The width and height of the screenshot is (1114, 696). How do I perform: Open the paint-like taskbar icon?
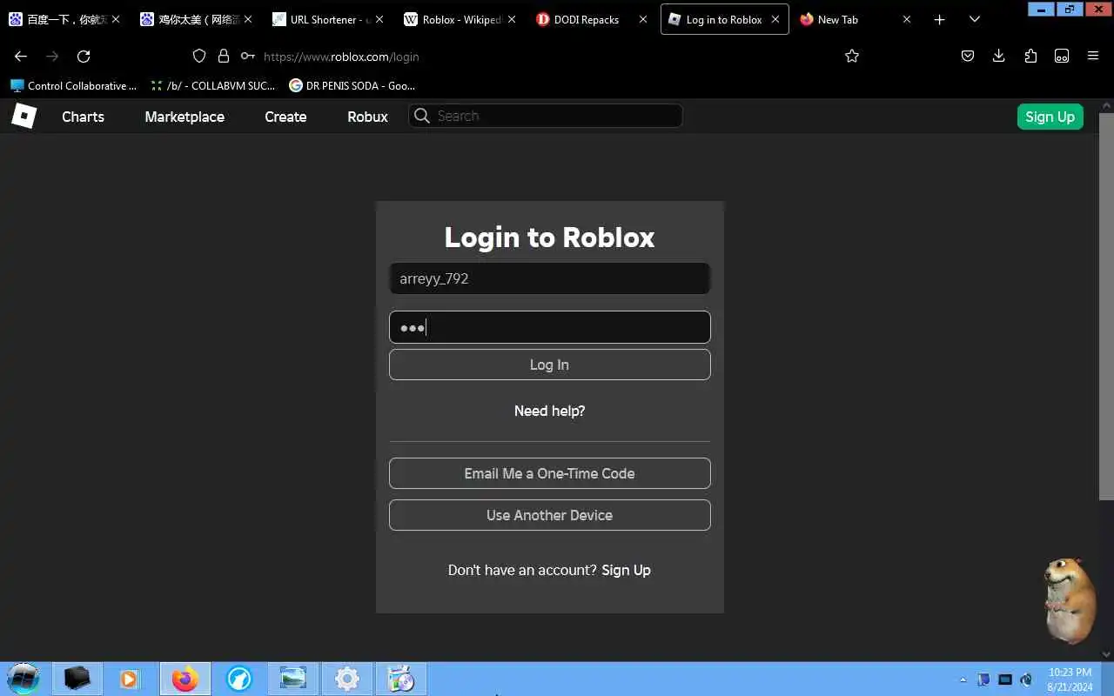pyautogui.click(x=400, y=679)
